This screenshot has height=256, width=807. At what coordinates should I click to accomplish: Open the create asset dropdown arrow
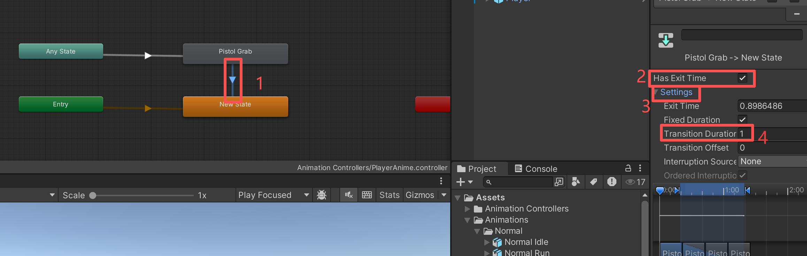[x=470, y=182]
